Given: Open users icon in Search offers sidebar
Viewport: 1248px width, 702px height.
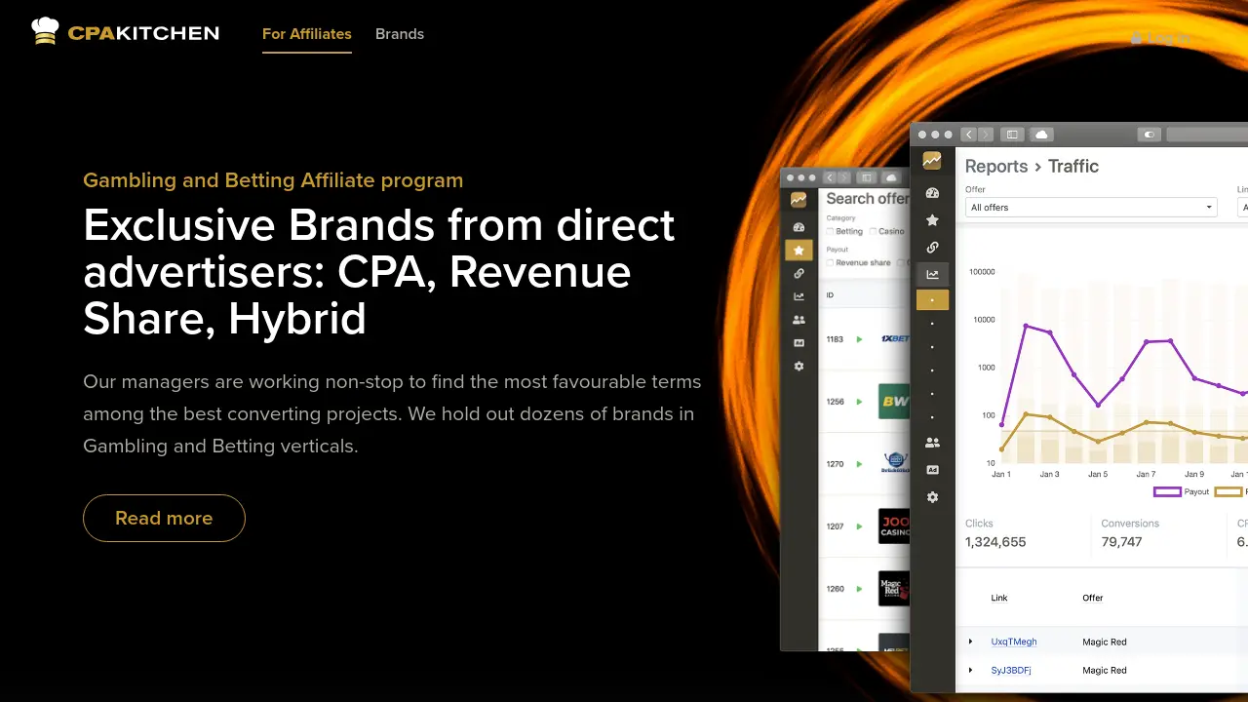Looking at the screenshot, I should pos(799,320).
